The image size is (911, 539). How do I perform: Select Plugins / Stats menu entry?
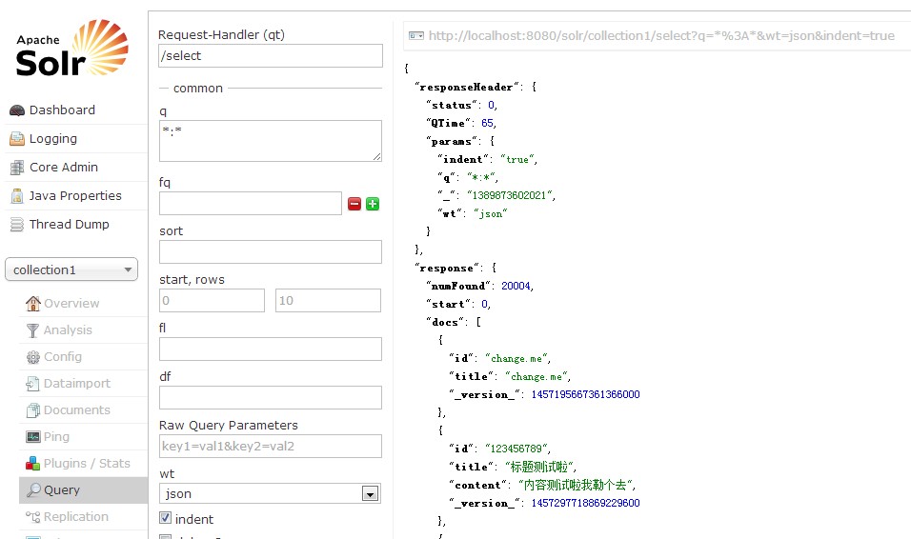[87, 464]
